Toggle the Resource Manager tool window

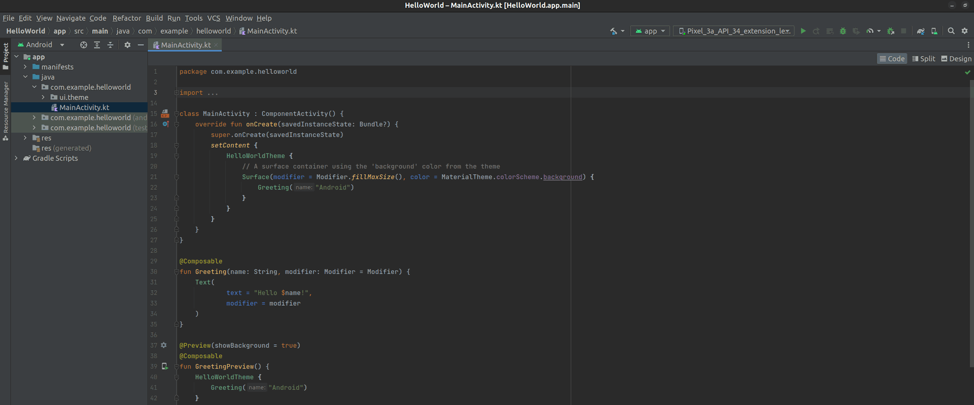pos(6,111)
